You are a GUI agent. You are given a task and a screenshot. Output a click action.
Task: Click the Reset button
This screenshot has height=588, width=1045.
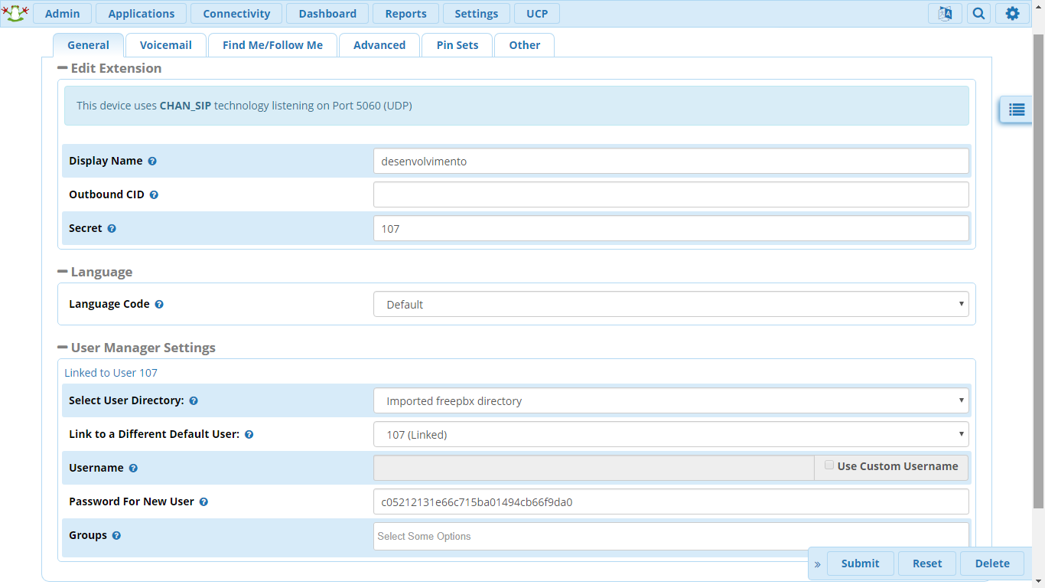pyautogui.click(x=927, y=563)
